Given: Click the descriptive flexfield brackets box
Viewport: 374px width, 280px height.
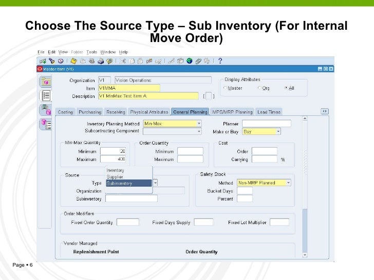Looking at the screenshot, I should click(x=209, y=96).
